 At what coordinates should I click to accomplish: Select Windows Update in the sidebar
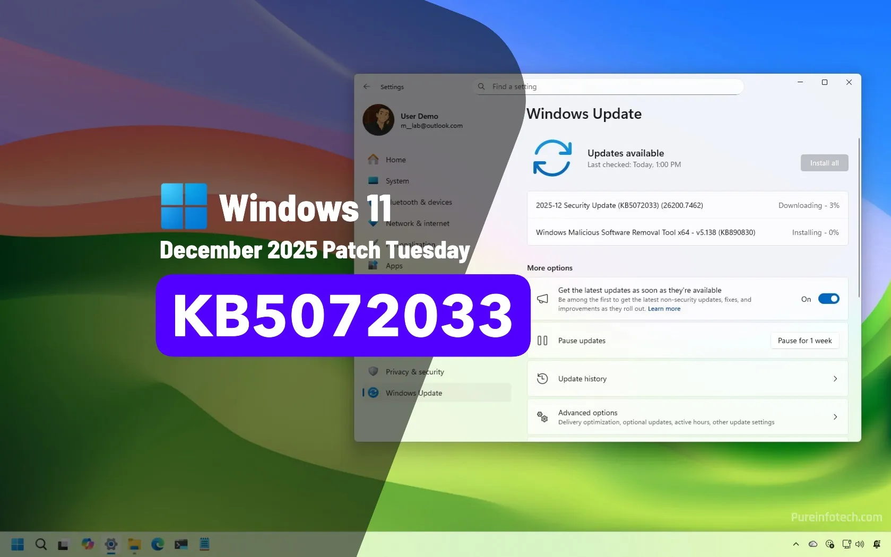coord(413,393)
